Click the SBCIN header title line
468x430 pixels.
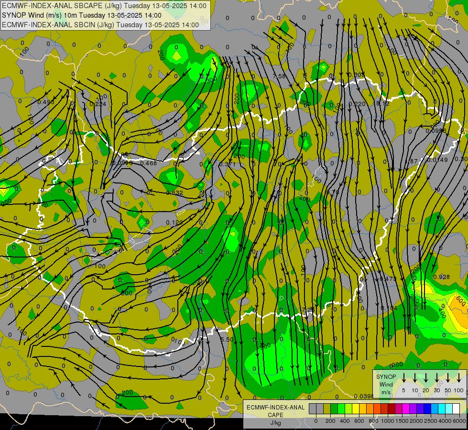pos(100,25)
